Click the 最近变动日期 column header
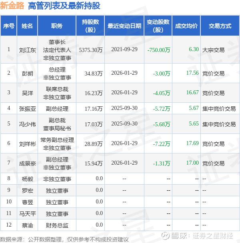 (124, 26)
